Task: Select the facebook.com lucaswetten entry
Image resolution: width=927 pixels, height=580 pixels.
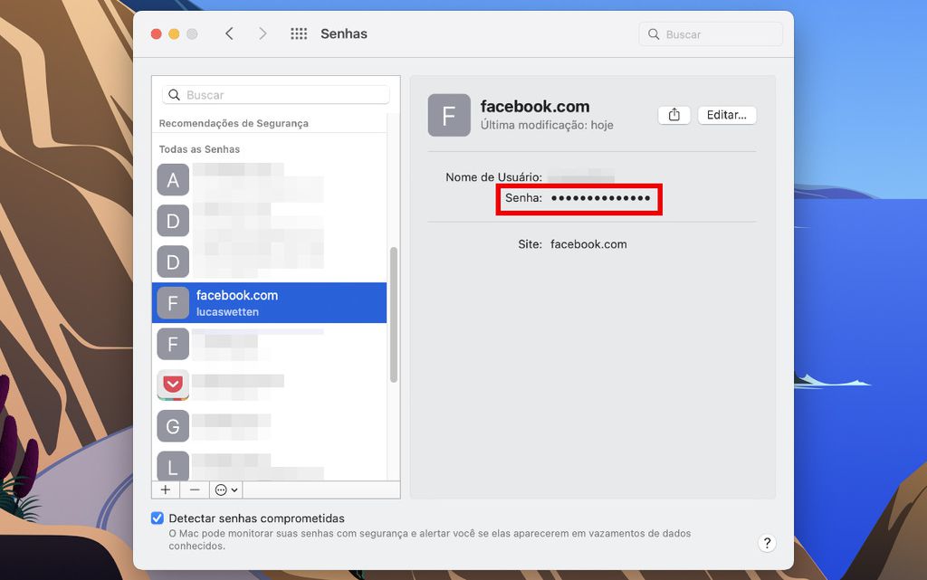Action: [269, 302]
